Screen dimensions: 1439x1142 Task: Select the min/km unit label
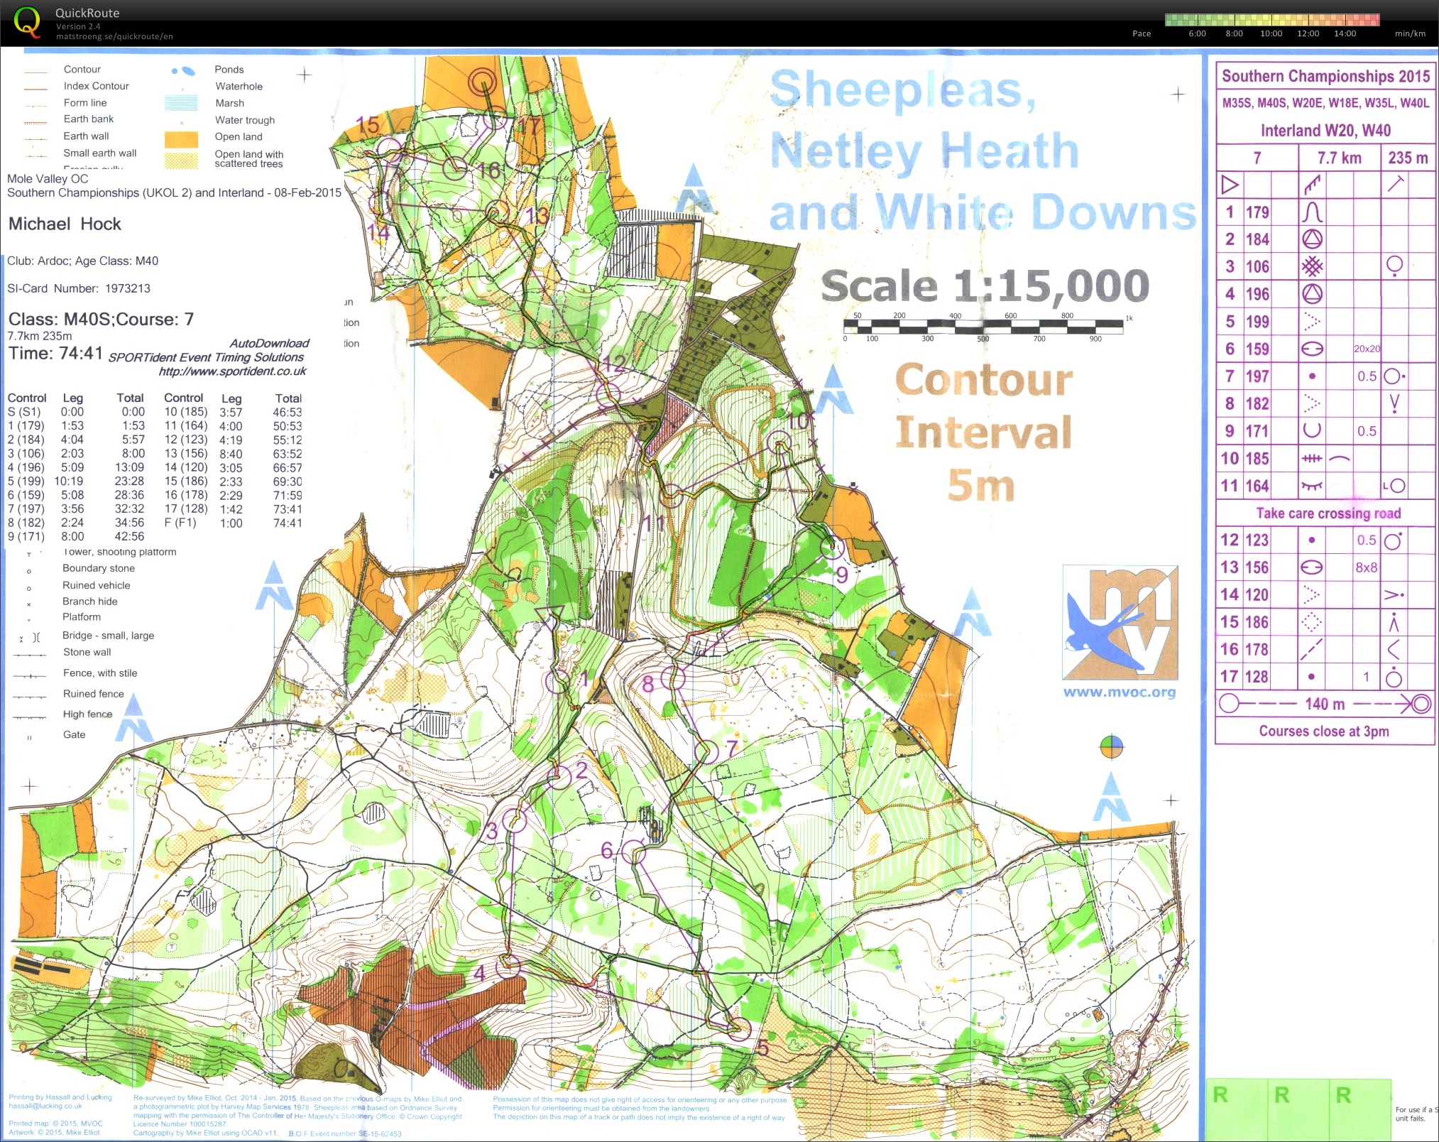(1410, 33)
